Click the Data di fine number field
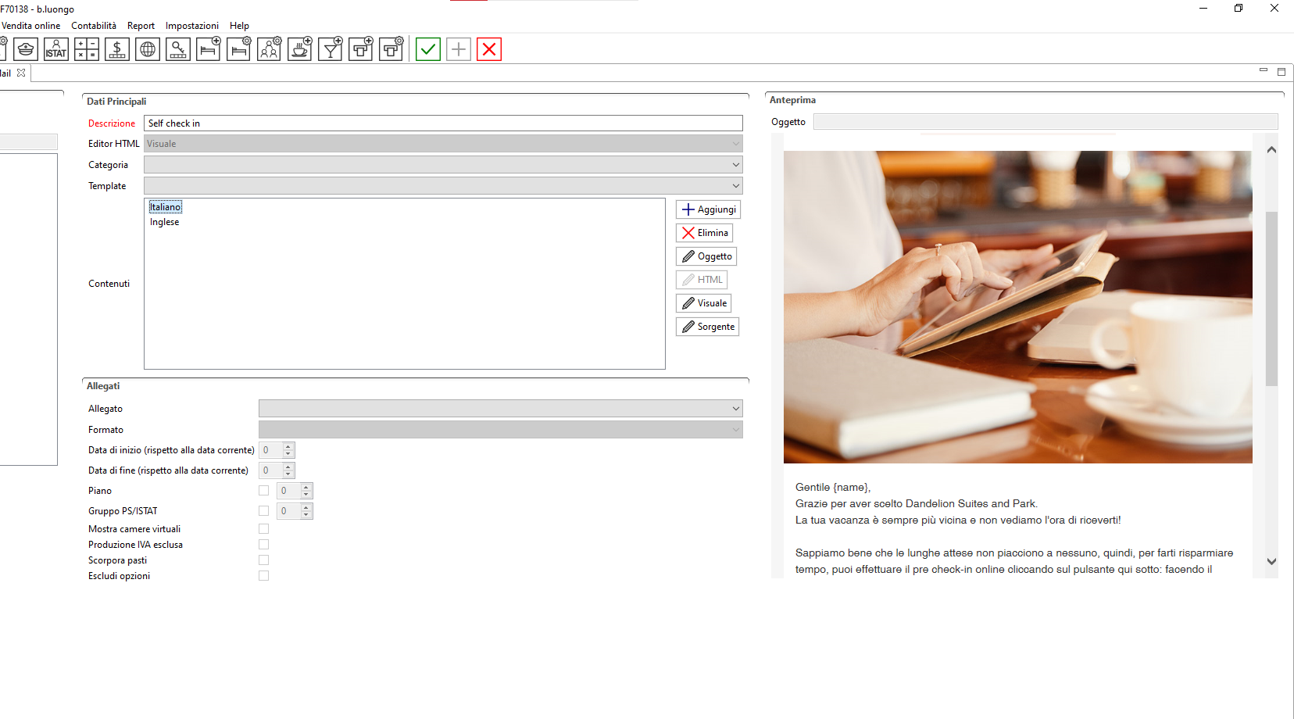 pos(271,470)
